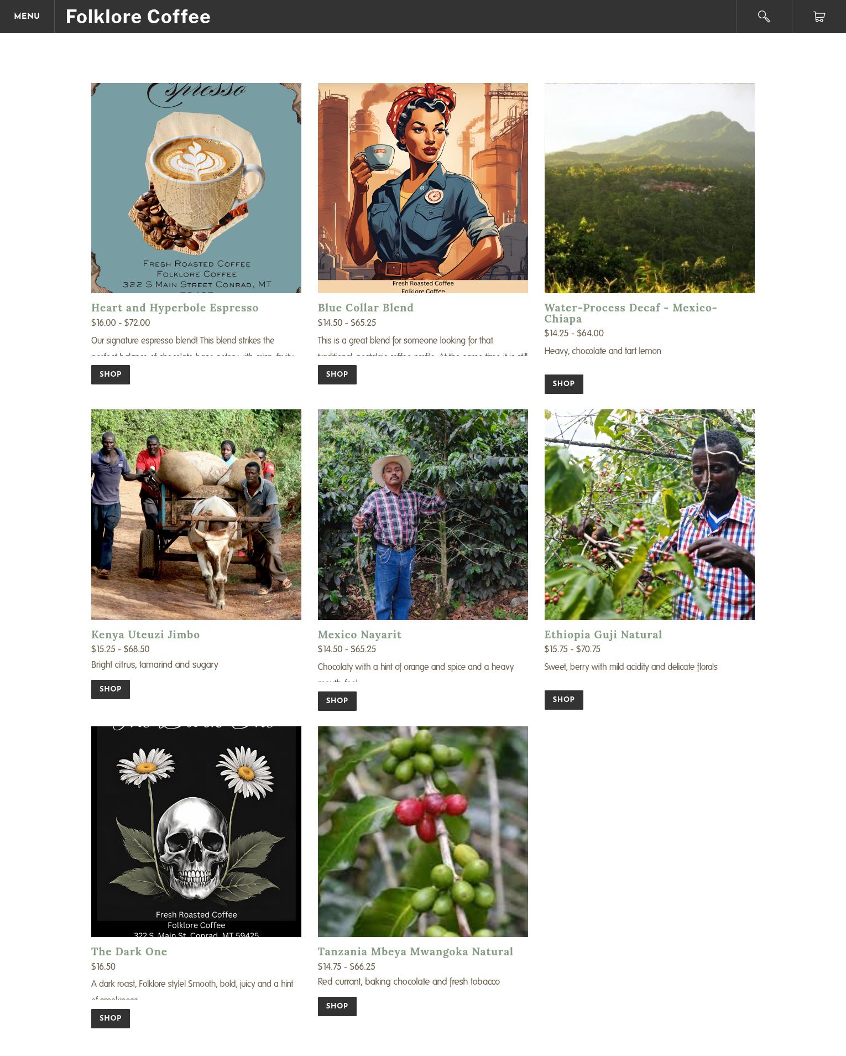Shop the Water-Process Decaf Mexico-Chiapa
Image resolution: width=846 pixels, height=1056 pixels.
pos(564,384)
